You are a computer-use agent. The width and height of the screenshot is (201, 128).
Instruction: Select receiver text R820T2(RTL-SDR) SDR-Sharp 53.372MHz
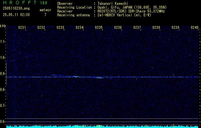[131, 11]
